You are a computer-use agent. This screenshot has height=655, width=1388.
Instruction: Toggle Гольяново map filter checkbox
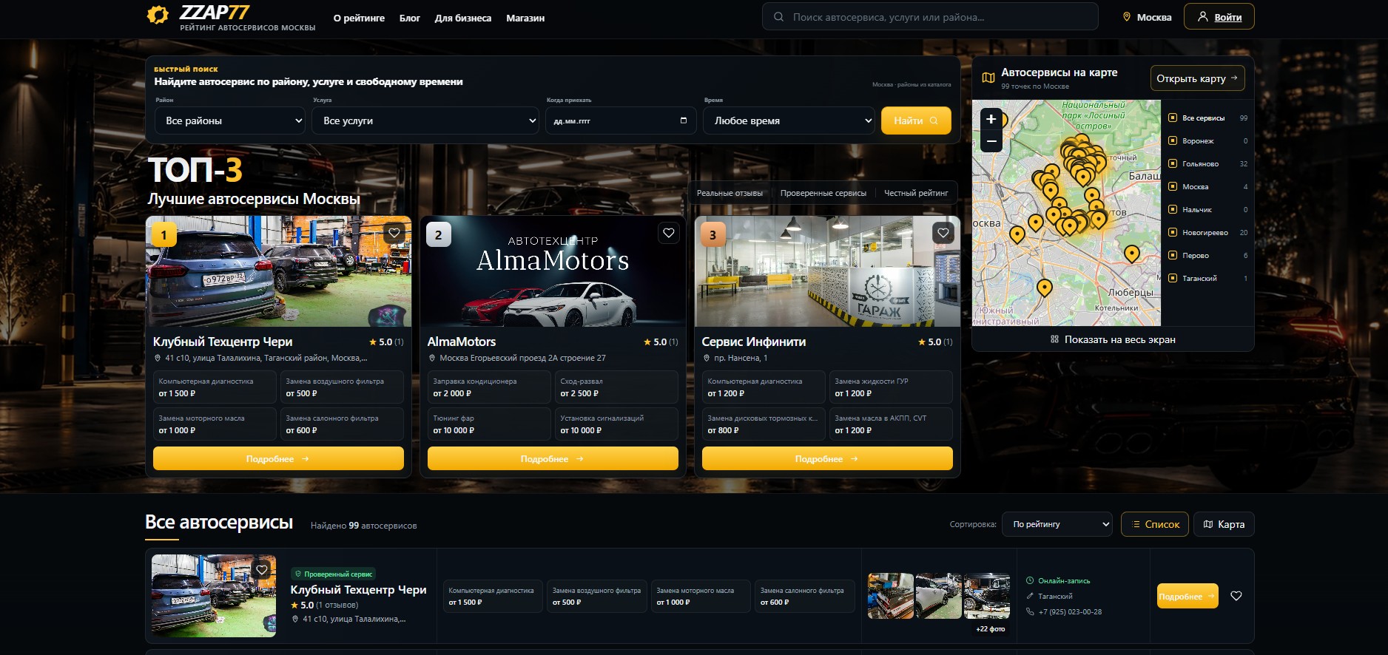(1173, 163)
